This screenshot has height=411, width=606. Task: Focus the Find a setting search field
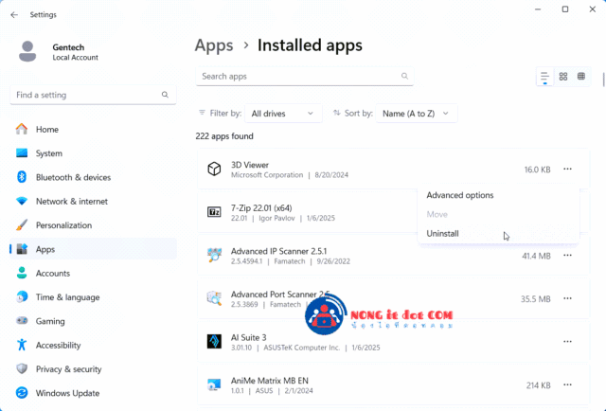93,95
